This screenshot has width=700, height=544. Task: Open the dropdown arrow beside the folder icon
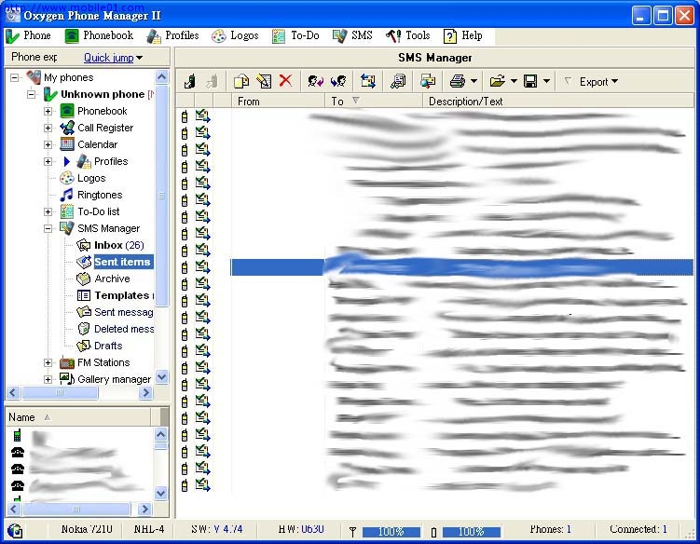(x=514, y=81)
